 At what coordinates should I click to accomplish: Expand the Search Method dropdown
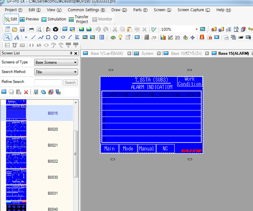[x=75, y=72]
